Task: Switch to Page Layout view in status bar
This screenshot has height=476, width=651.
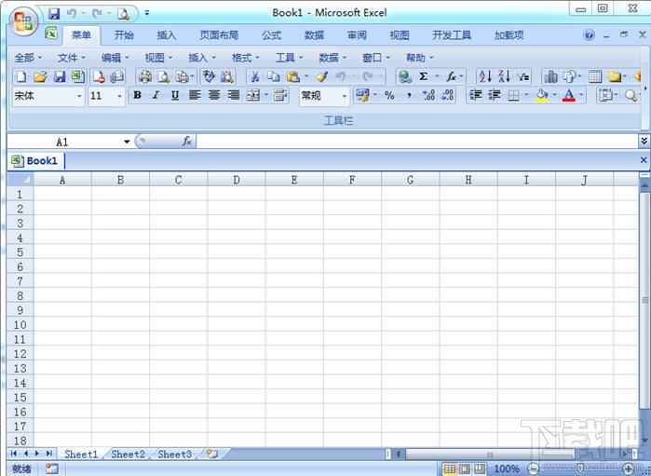Action: tap(465, 469)
